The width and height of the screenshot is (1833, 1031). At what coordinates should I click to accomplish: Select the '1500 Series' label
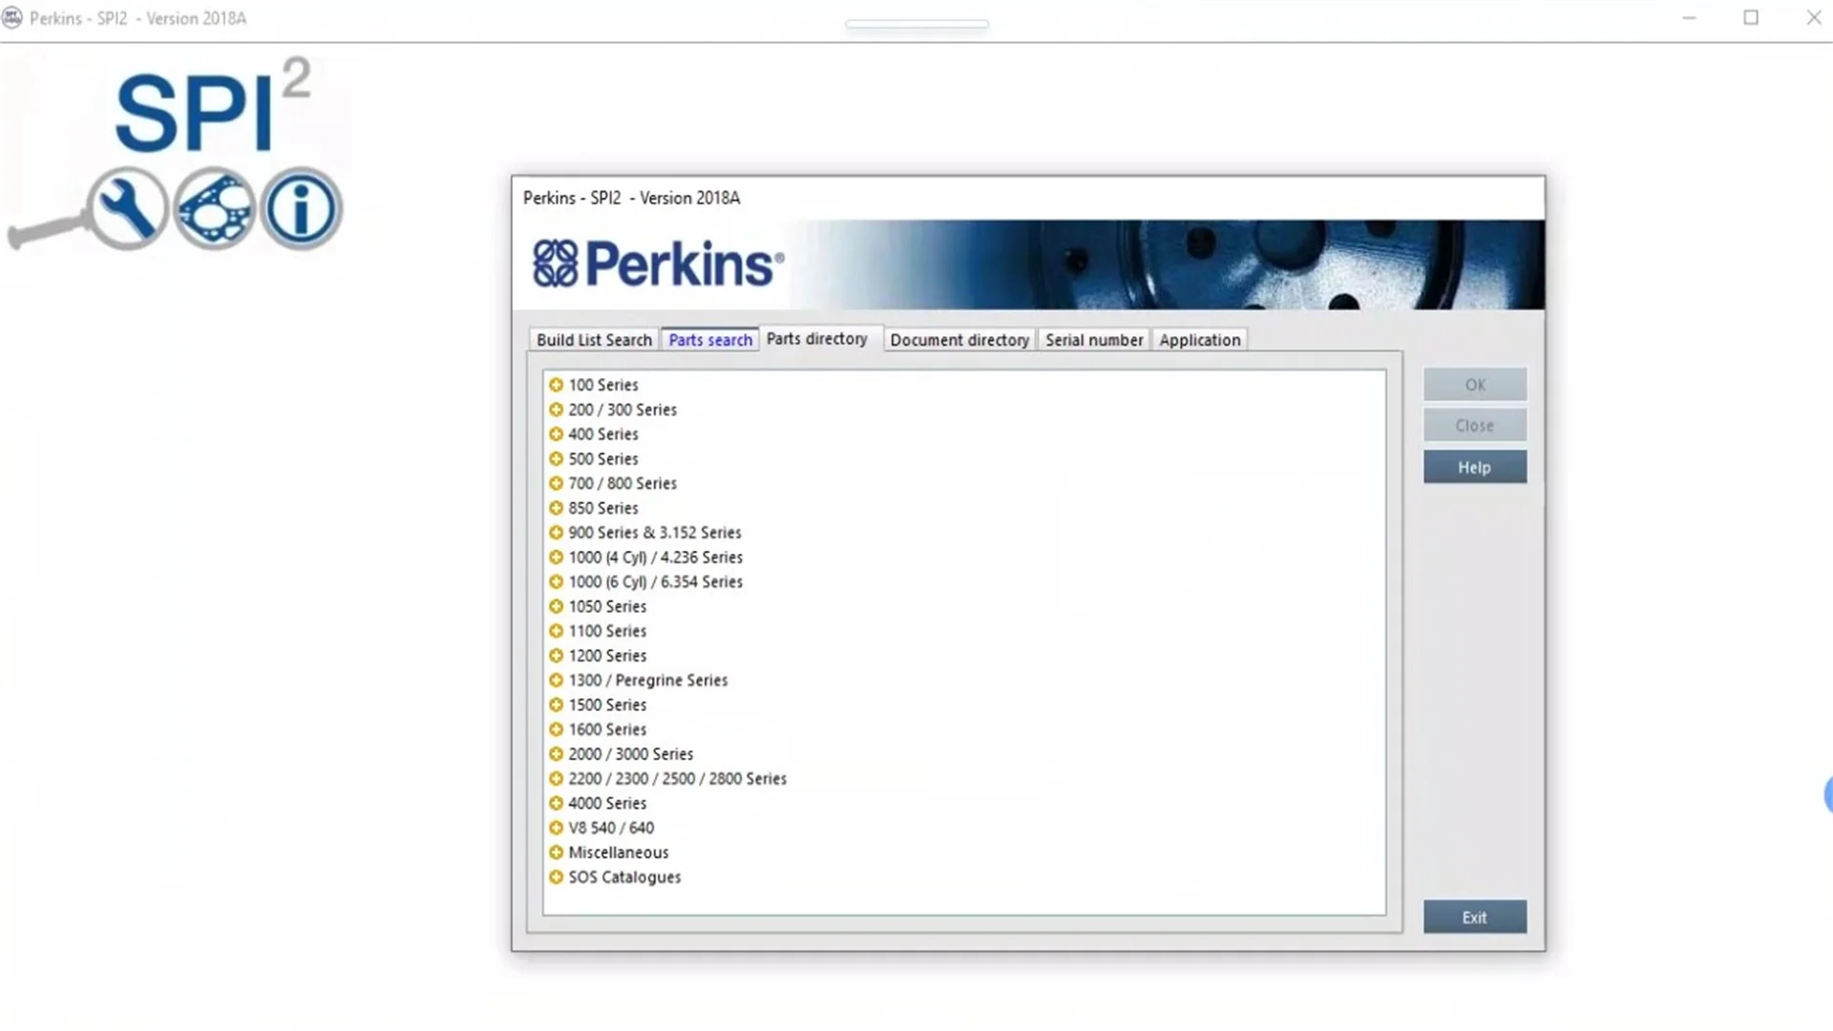(x=607, y=705)
